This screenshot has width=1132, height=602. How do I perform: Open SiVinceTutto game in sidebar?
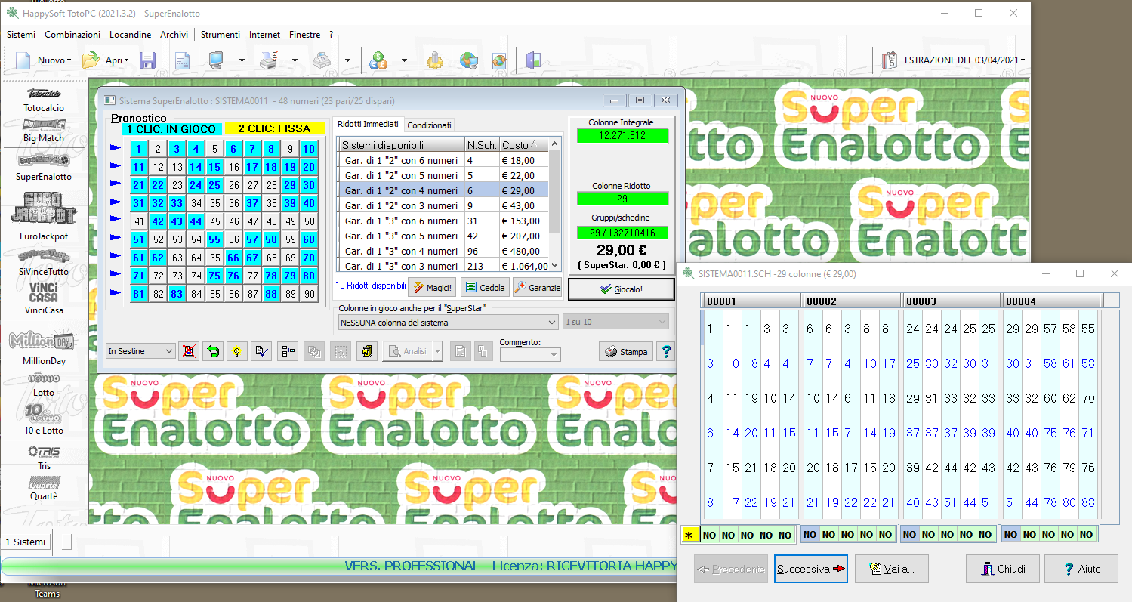[44, 263]
